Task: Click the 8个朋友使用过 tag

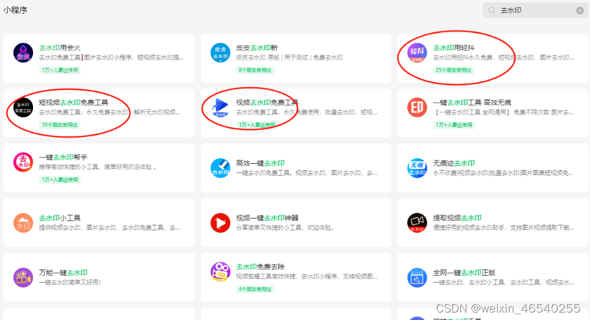Action: 254,70
